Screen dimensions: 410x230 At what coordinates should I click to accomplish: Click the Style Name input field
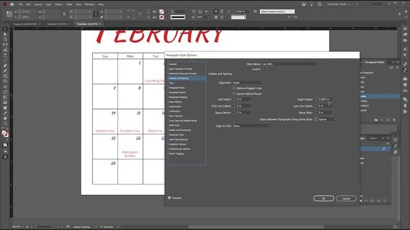(289, 64)
